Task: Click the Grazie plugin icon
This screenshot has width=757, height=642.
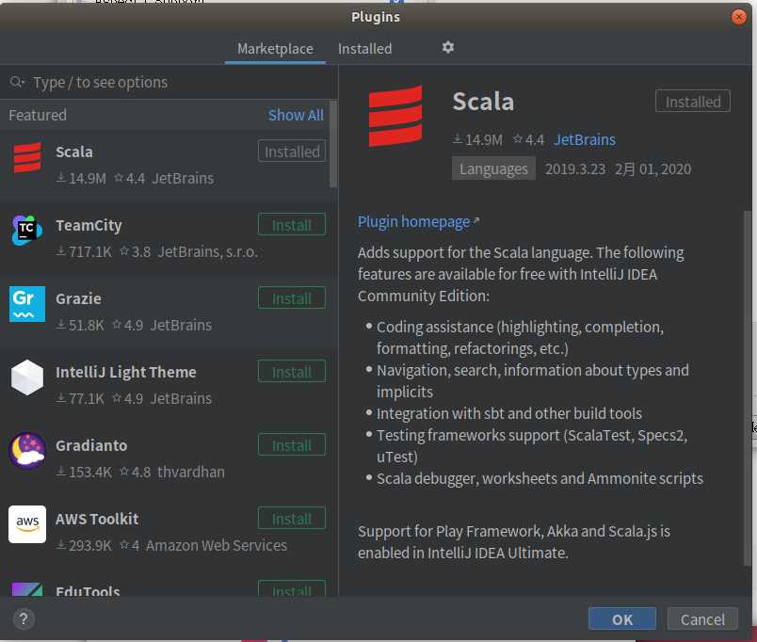Action: tap(27, 304)
